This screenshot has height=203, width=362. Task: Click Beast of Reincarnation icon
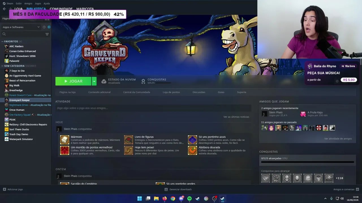tap(7, 81)
